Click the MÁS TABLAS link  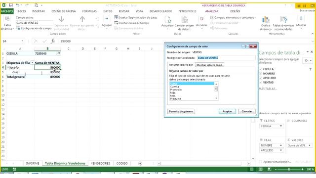tap(268, 89)
